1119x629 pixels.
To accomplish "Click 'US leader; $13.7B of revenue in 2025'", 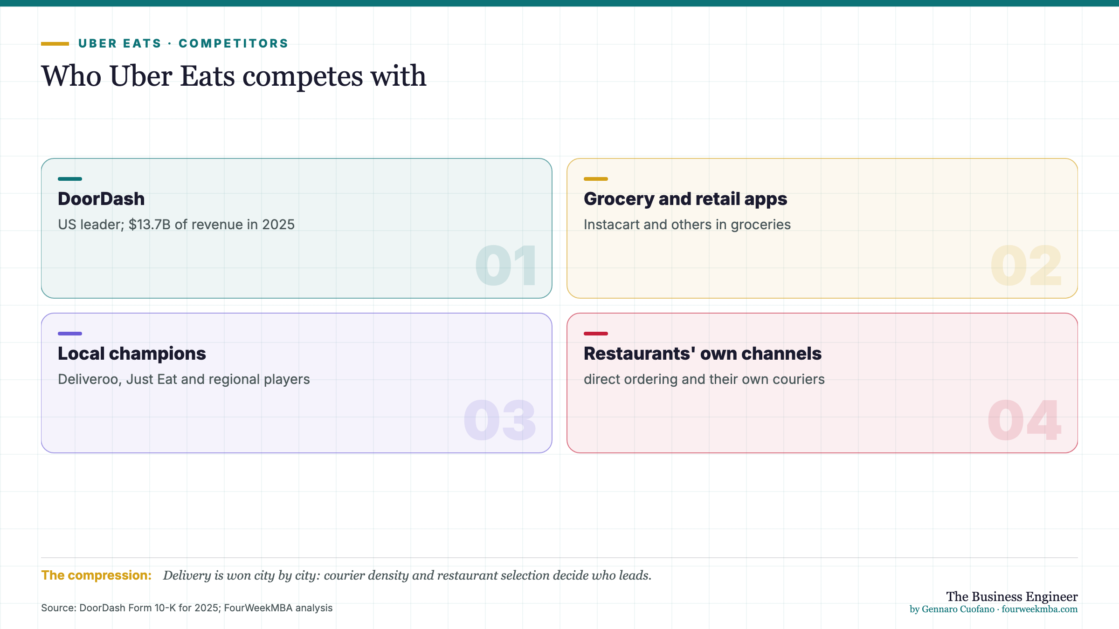I will pyautogui.click(x=176, y=225).
